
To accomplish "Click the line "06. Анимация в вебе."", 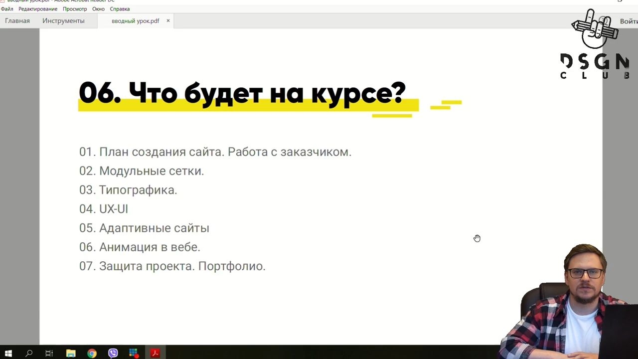I will 140,247.
